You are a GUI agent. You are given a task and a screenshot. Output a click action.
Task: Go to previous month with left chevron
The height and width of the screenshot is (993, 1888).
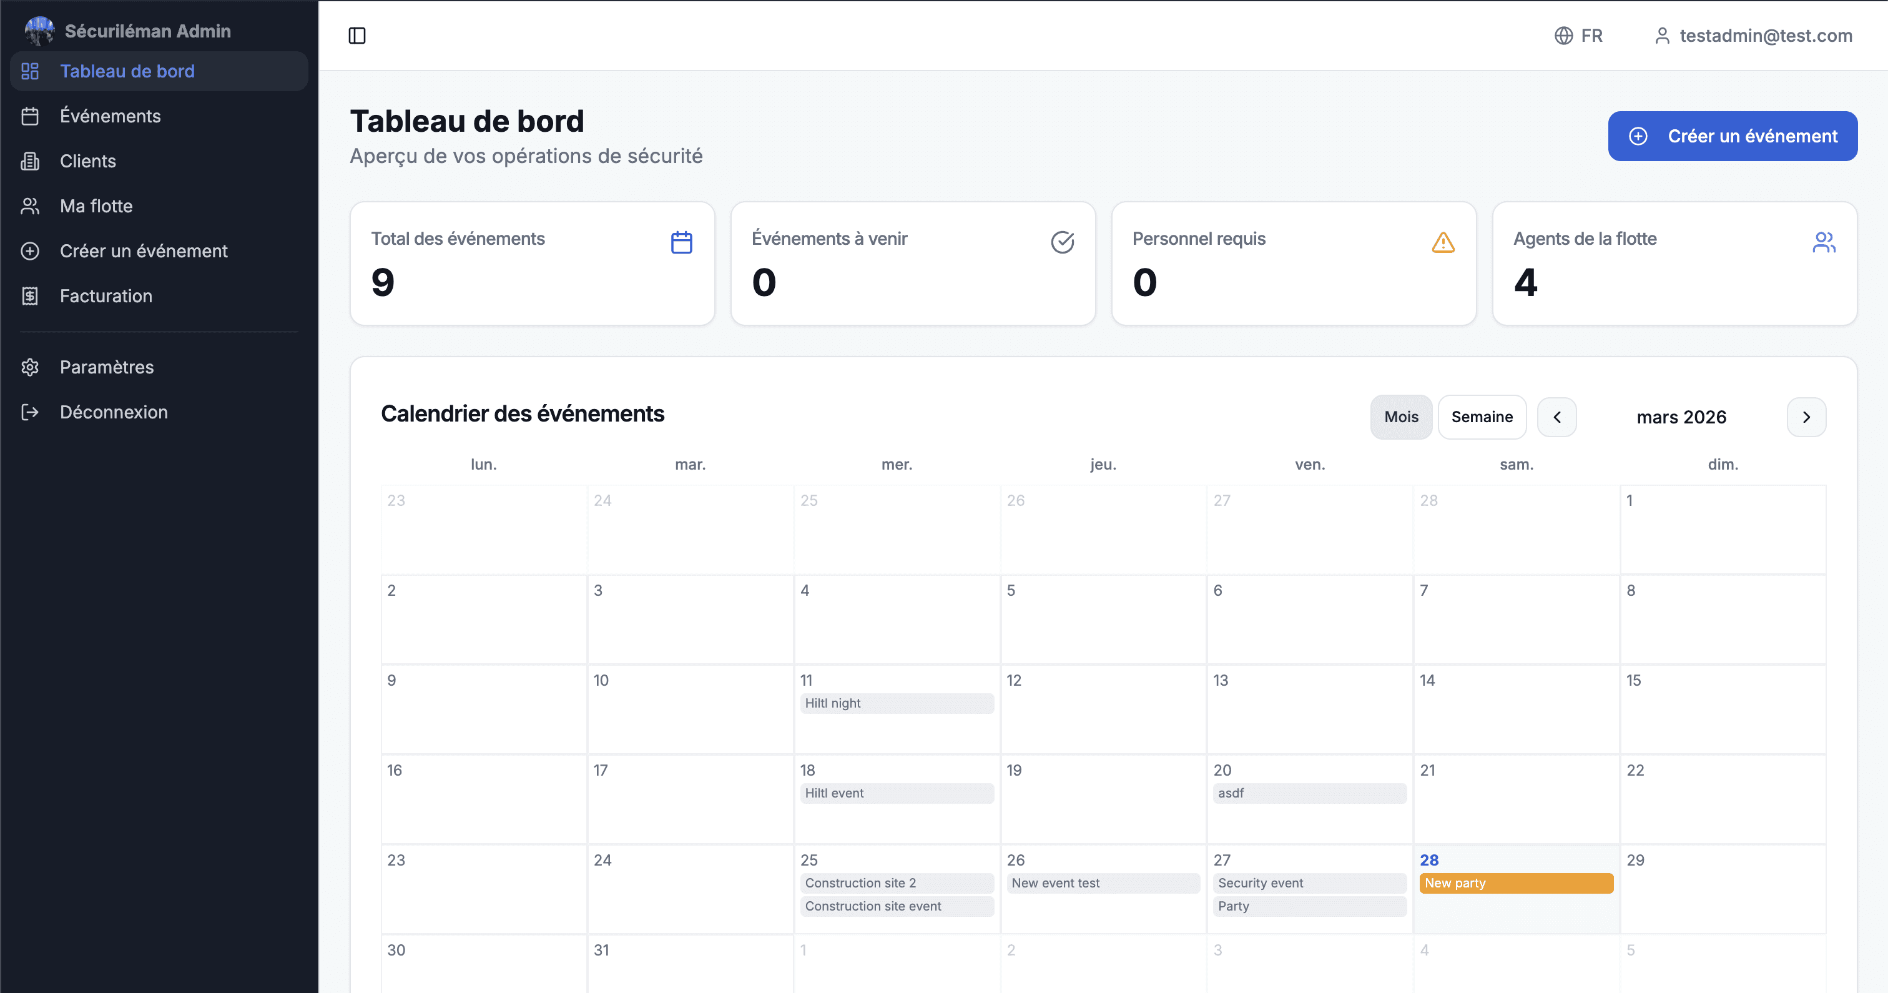1556,417
